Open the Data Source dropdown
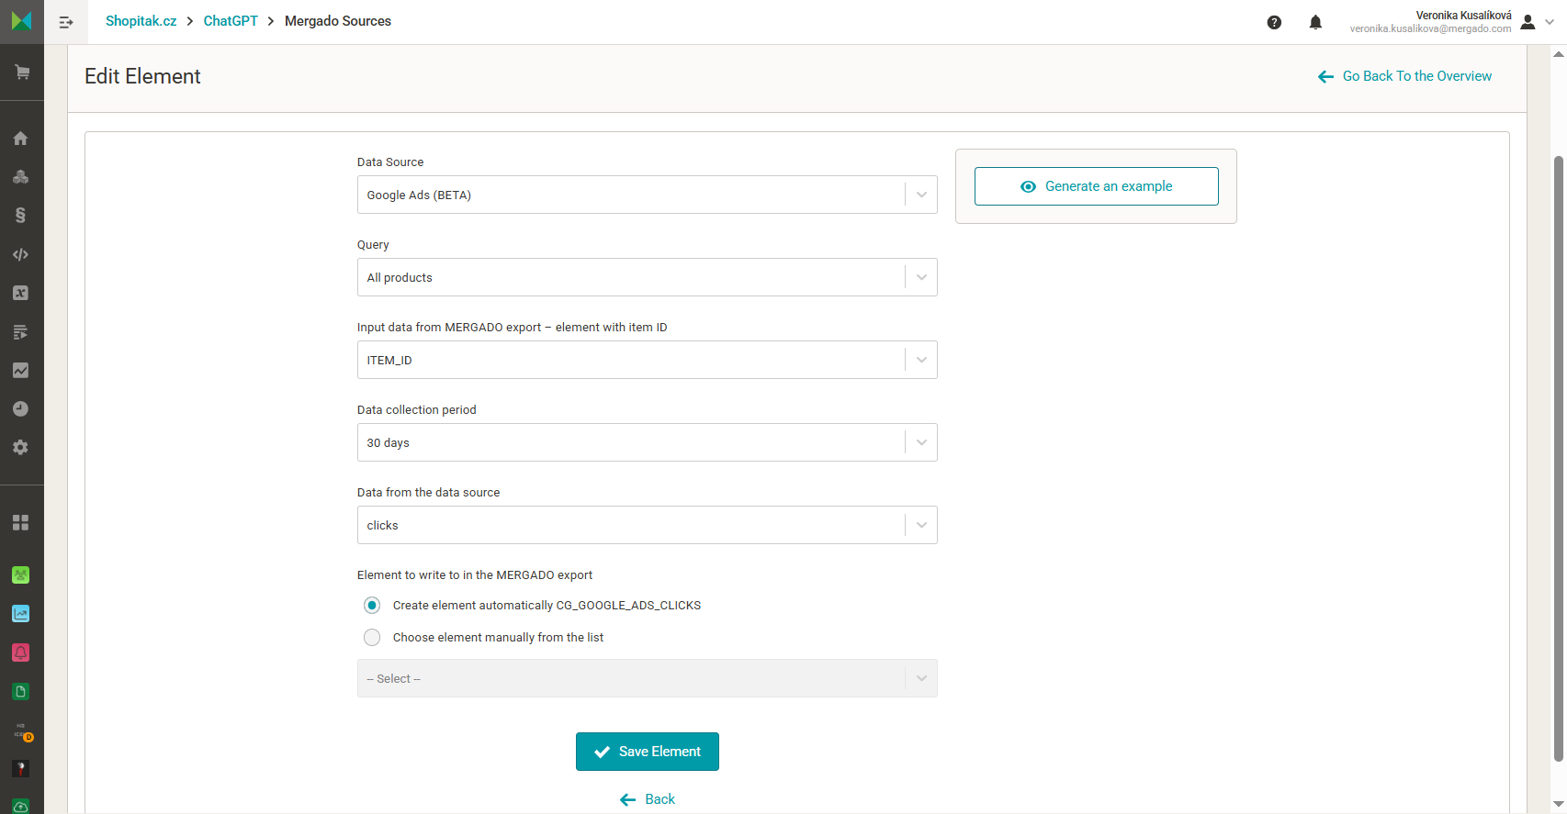The height and width of the screenshot is (814, 1567). point(648,195)
